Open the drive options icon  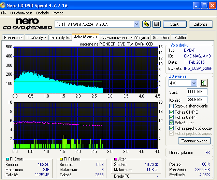[146, 24]
